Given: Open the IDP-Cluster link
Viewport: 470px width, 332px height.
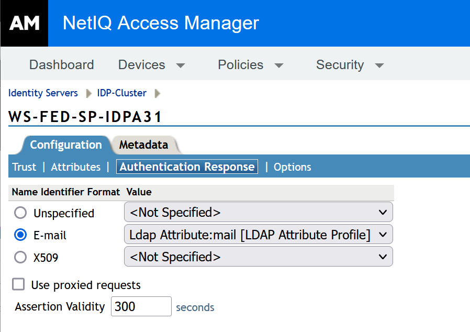Looking at the screenshot, I should pyautogui.click(x=121, y=93).
